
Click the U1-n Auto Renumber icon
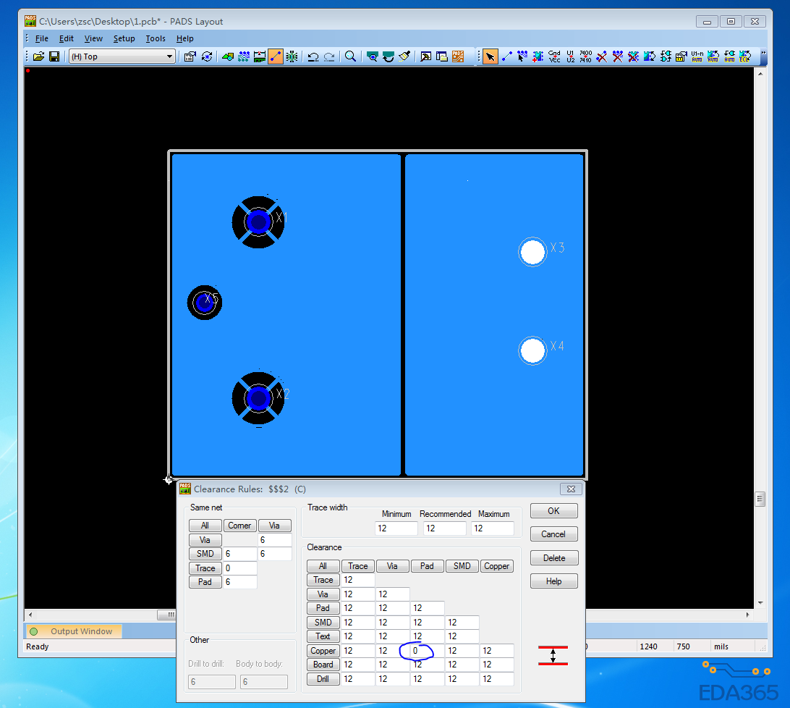(697, 56)
